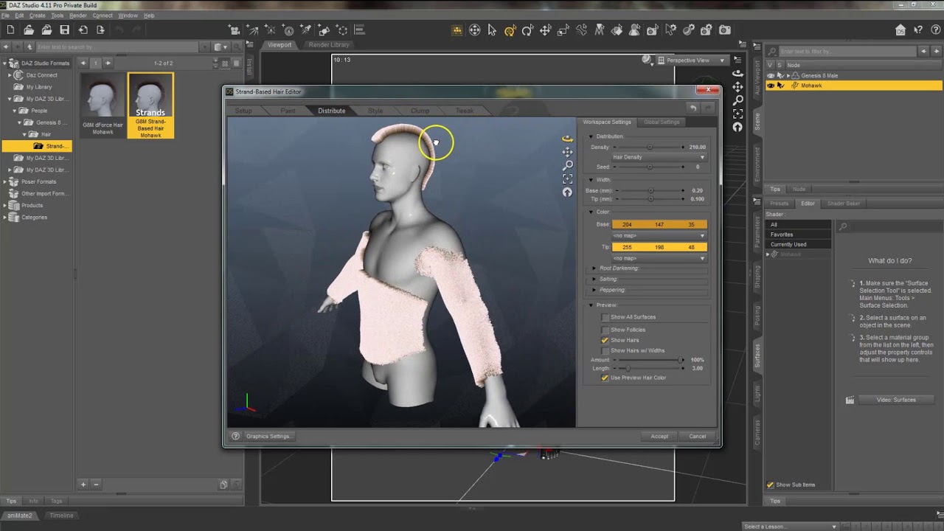Click the orbit icon in hair editor viewport
The height and width of the screenshot is (531, 944).
(567, 138)
